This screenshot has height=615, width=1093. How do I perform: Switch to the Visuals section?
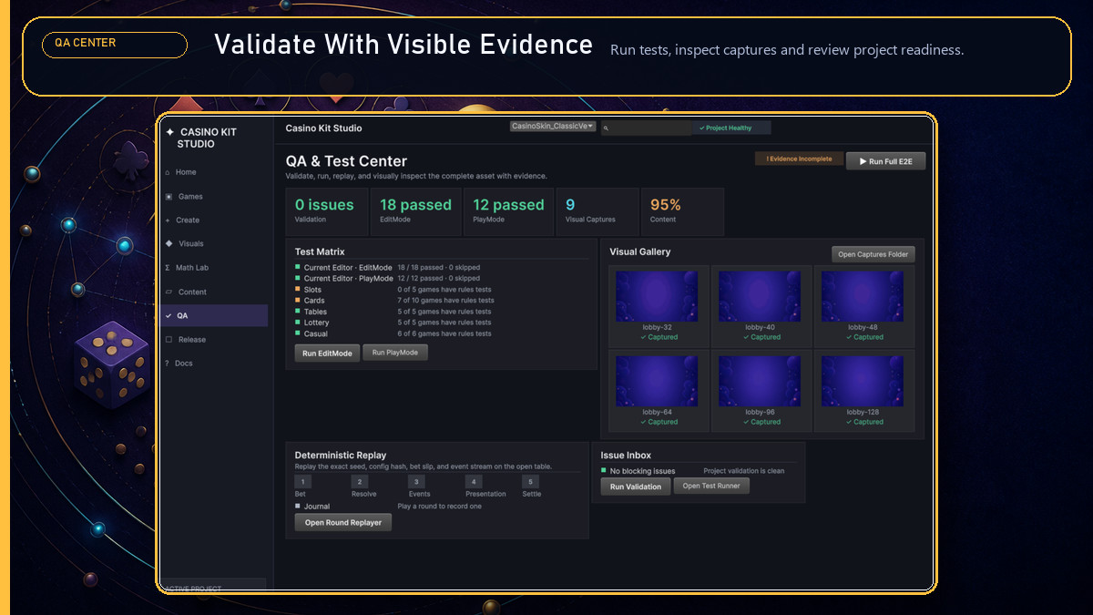point(215,244)
